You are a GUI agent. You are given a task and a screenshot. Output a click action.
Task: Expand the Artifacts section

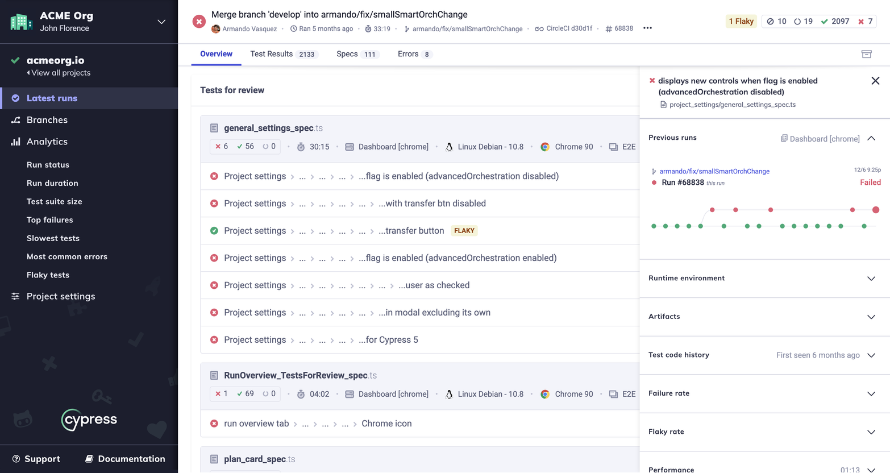pos(871,317)
